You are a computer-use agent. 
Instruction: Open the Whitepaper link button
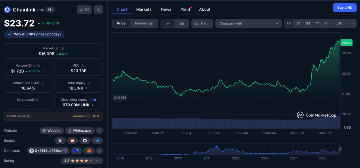coord(80,131)
